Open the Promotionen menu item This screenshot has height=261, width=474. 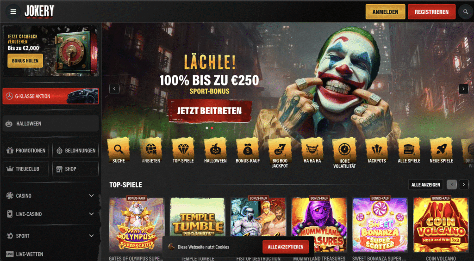[x=26, y=150]
